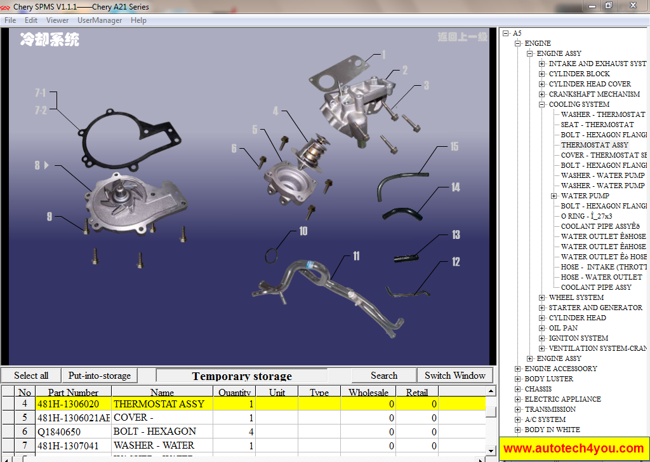Select BODY IN WHITE tree item
Viewport: 650px width, 462px height.
click(x=552, y=430)
